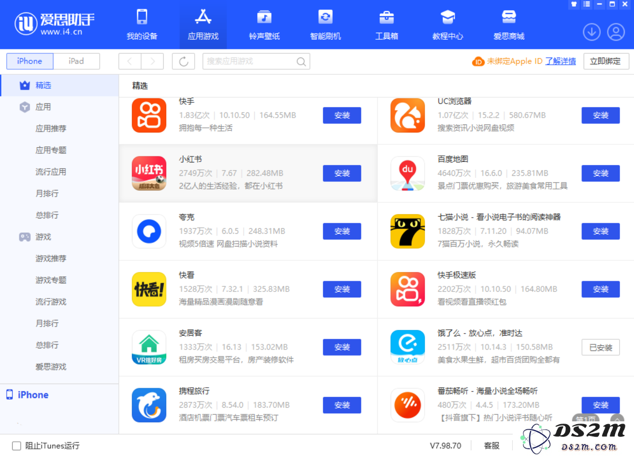The width and height of the screenshot is (634, 456).
Task: Open 工具箱 toolbox tab
Action: tap(386, 24)
